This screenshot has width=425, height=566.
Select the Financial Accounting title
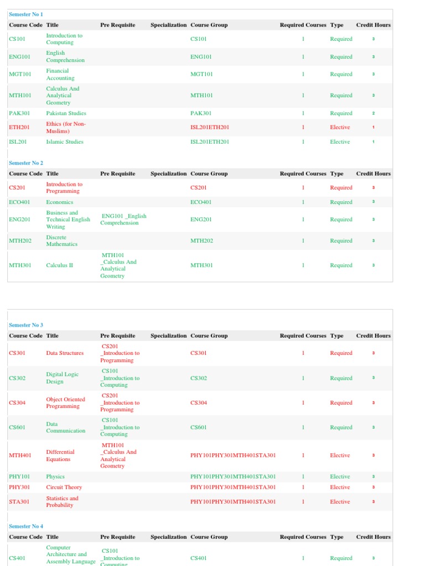tap(60, 75)
